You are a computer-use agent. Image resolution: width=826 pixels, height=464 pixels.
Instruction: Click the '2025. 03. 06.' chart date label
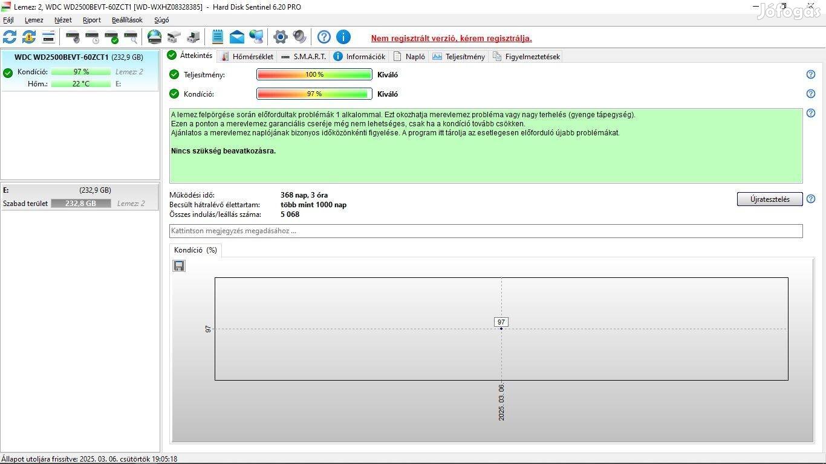pyautogui.click(x=501, y=402)
